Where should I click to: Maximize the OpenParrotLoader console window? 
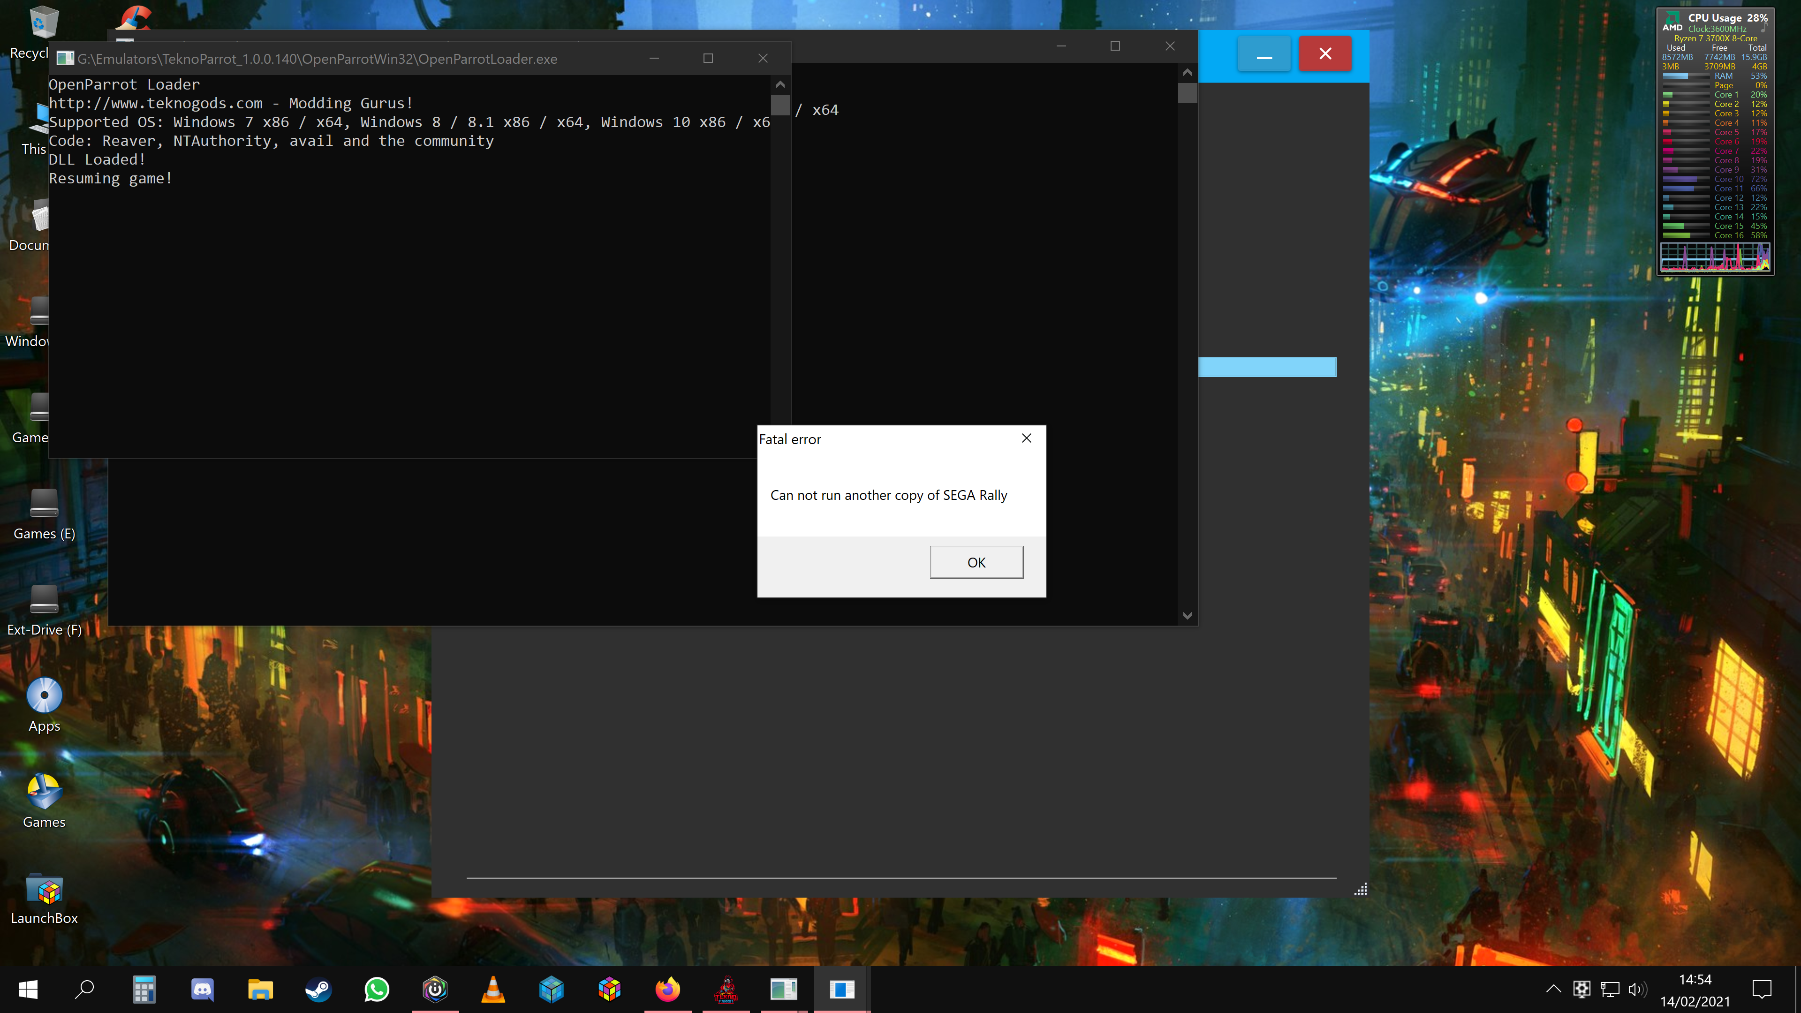[x=708, y=59]
